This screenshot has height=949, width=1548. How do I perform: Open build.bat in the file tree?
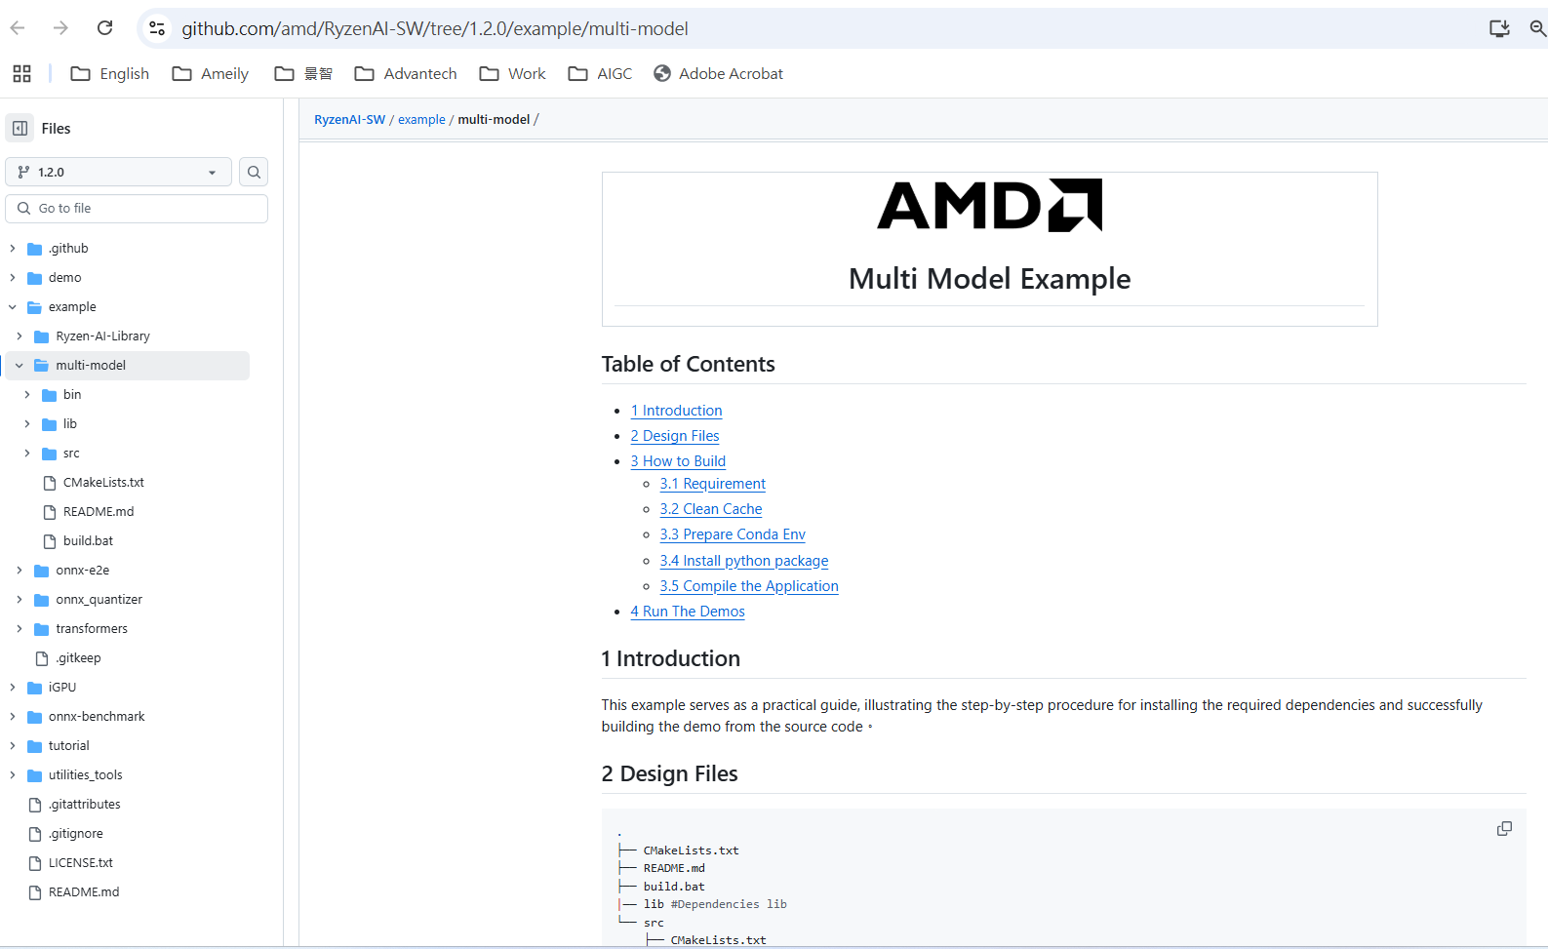88,541
